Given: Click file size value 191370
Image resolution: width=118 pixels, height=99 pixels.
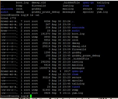Looking at the screenshot, I should pos(46,34).
